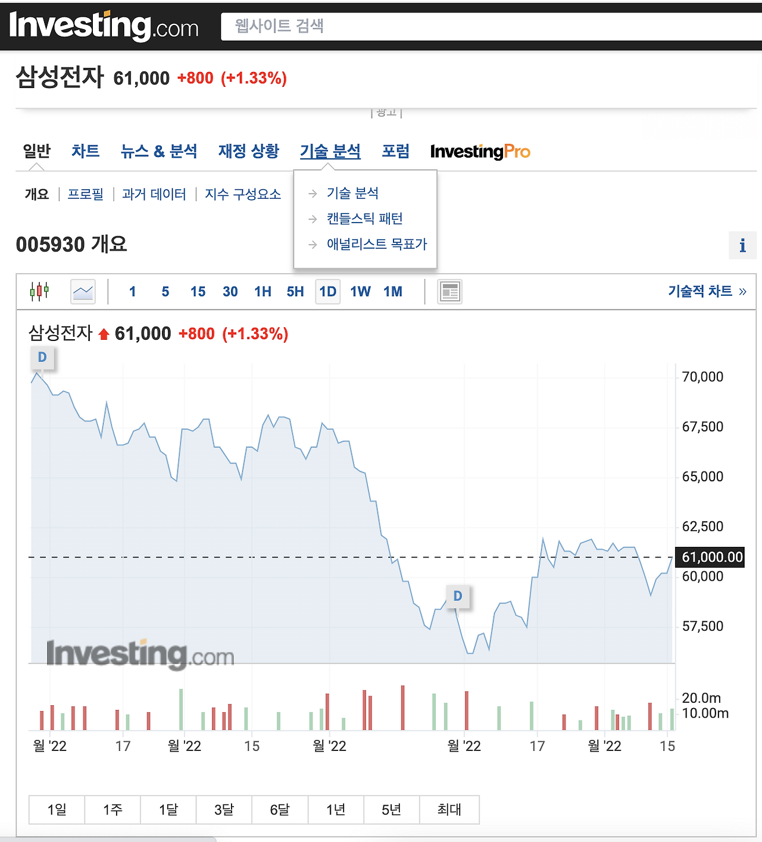
Task: Choose 애널리스트 목표가 from dropdown menu
Action: [377, 245]
